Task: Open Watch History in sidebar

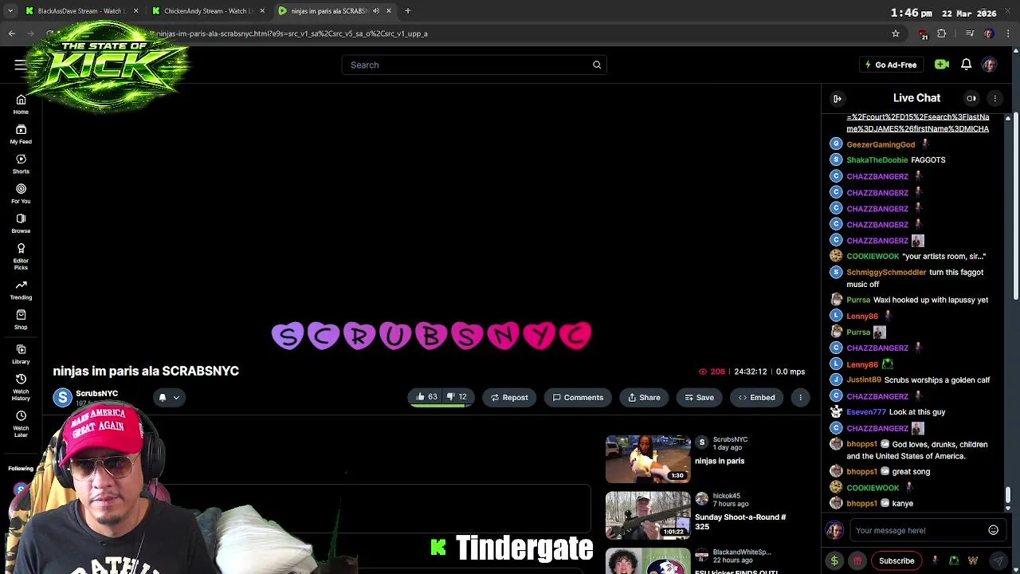Action: [21, 386]
